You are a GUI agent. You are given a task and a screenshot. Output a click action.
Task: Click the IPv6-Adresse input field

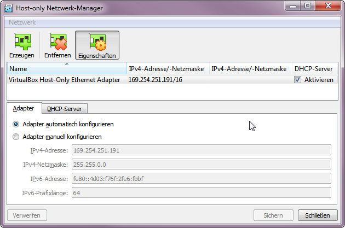202,179
